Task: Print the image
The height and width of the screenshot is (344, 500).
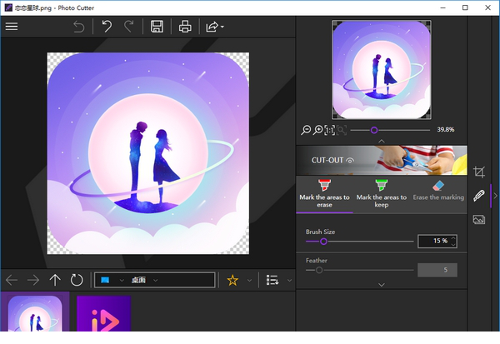Action: 185,27
